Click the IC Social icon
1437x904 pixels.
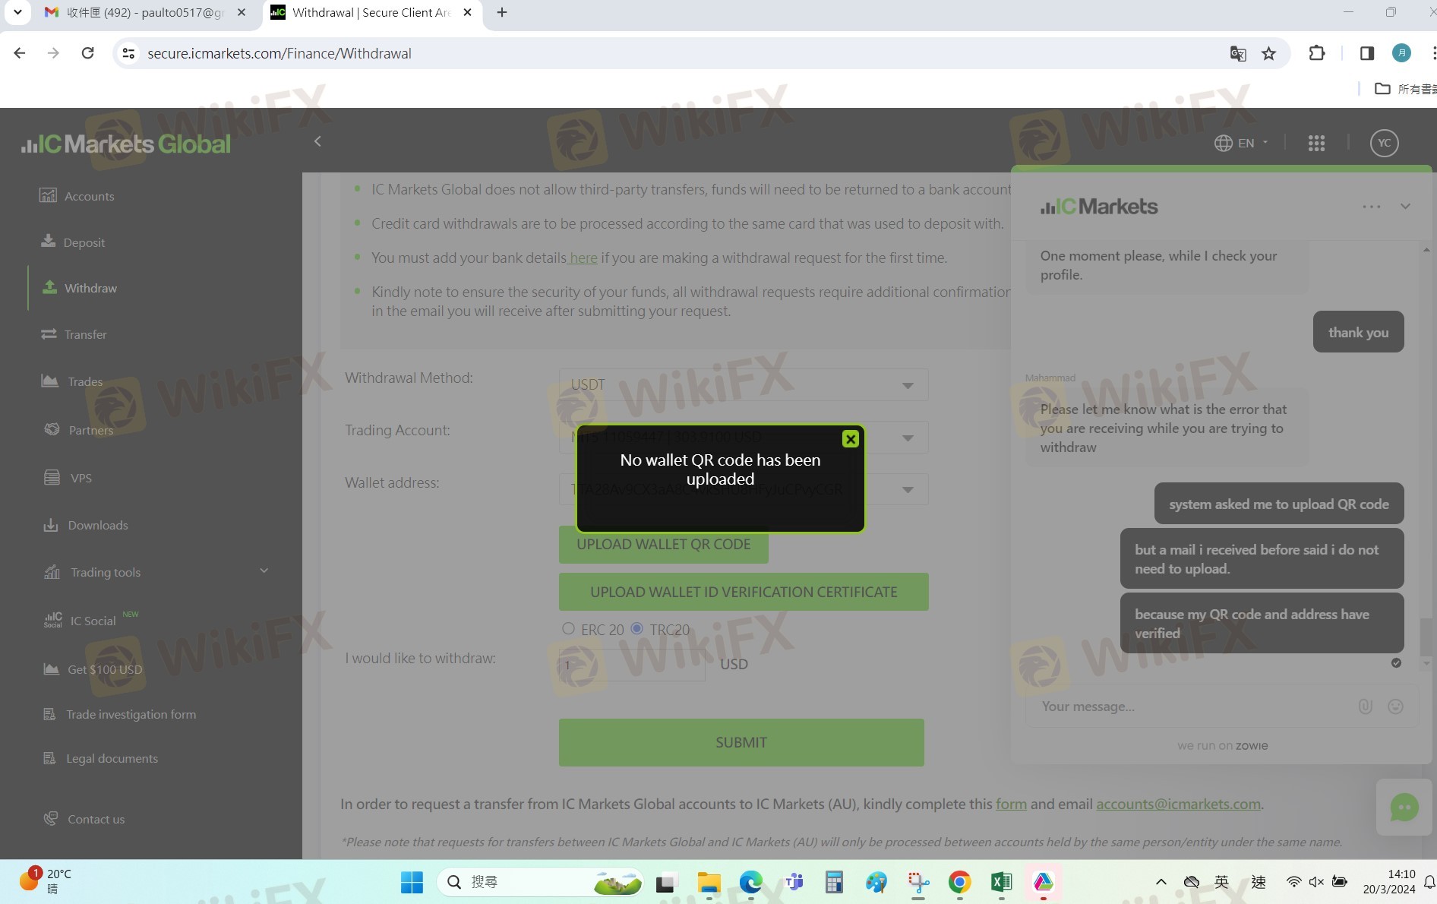click(x=52, y=621)
